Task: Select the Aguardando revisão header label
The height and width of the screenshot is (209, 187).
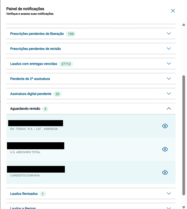Action: pos(25,109)
